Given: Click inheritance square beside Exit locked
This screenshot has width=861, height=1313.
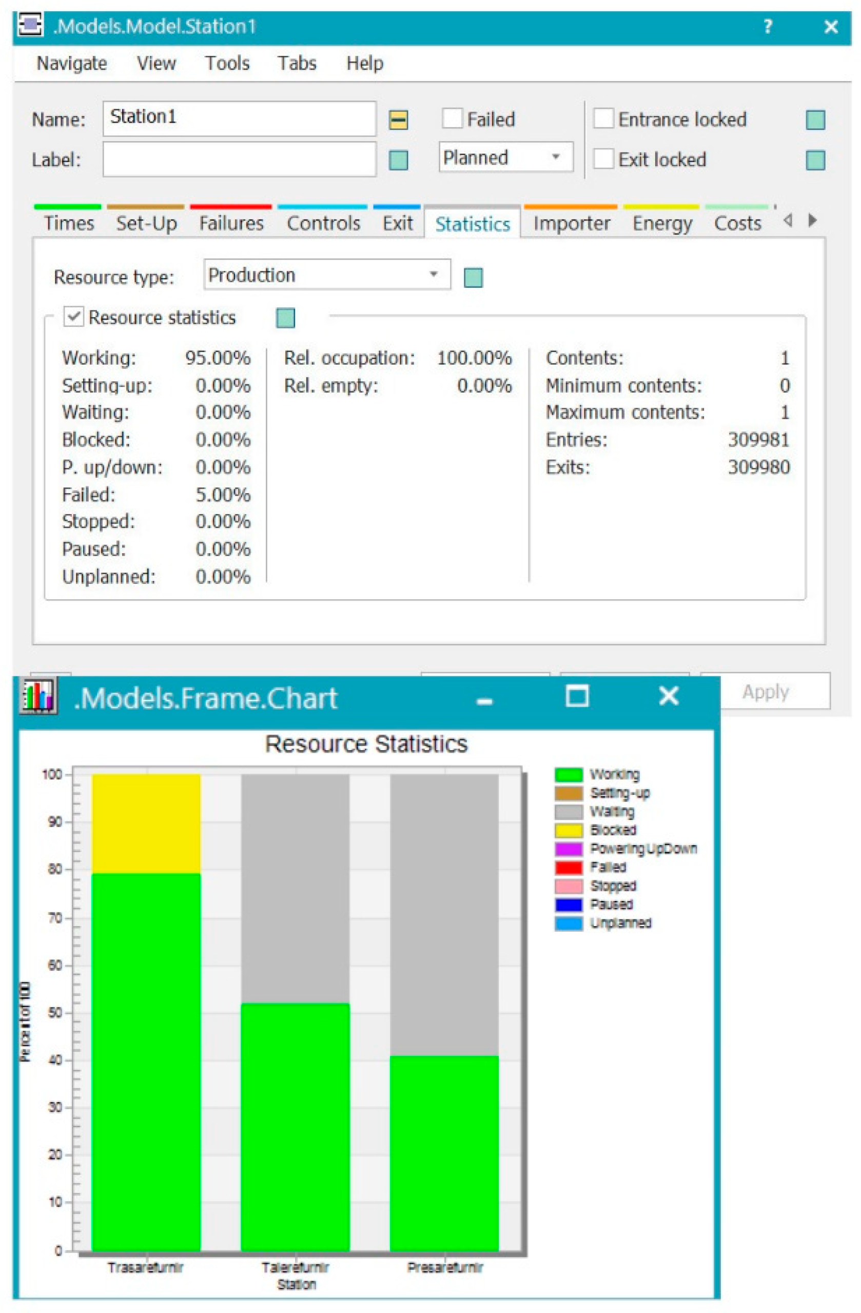Looking at the screenshot, I should point(815,161).
